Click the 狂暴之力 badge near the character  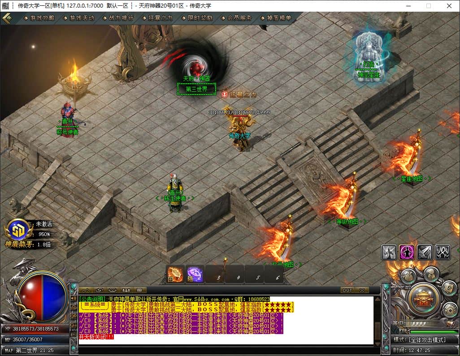point(239,94)
